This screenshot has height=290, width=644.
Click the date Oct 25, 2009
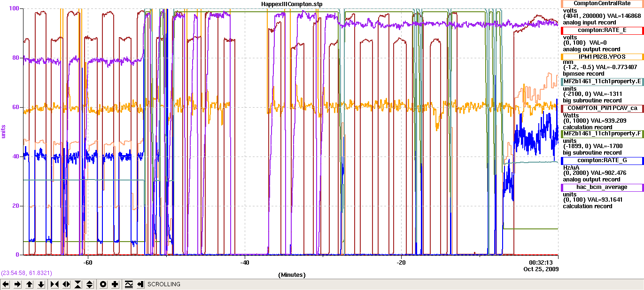[x=541, y=269]
